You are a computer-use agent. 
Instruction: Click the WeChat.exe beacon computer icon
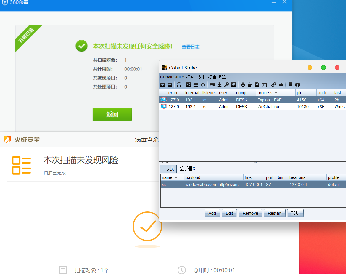pos(163,106)
